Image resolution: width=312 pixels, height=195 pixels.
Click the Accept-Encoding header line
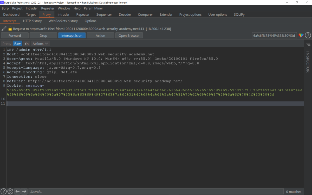[x=42, y=72]
